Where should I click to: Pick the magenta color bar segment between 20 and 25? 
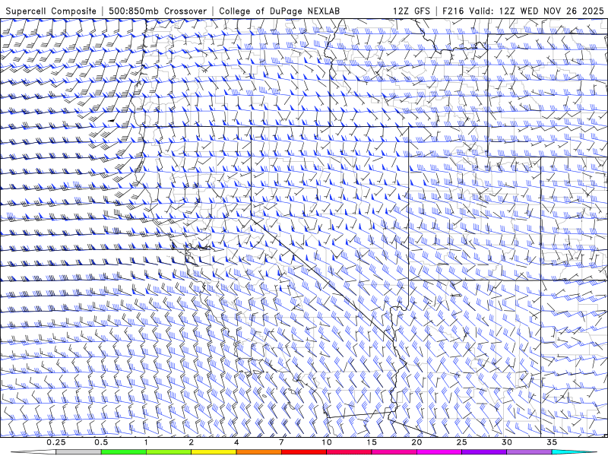(439, 452)
